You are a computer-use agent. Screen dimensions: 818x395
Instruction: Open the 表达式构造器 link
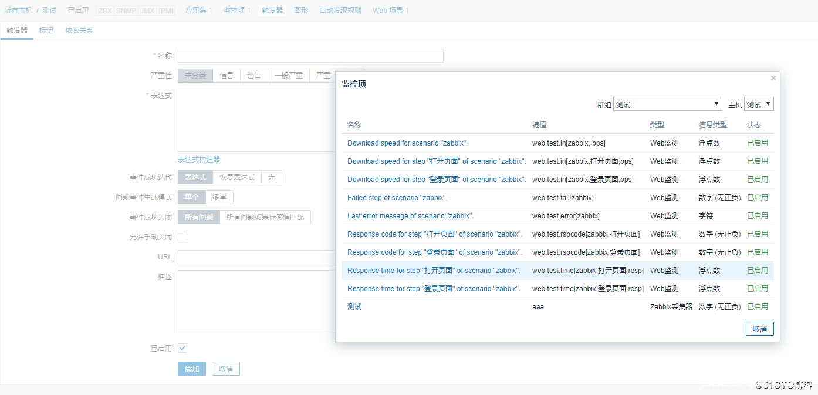click(x=199, y=160)
